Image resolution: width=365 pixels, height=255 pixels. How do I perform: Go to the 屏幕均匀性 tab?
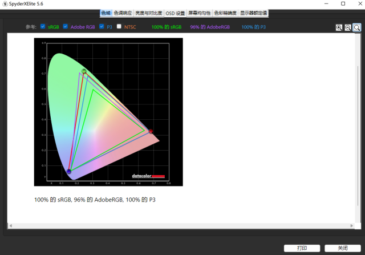click(x=200, y=13)
